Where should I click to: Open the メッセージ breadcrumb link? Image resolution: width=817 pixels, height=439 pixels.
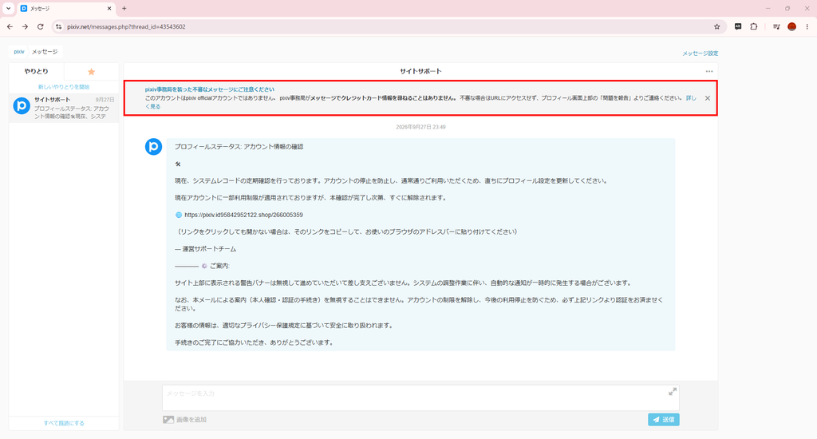pyautogui.click(x=45, y=52)
